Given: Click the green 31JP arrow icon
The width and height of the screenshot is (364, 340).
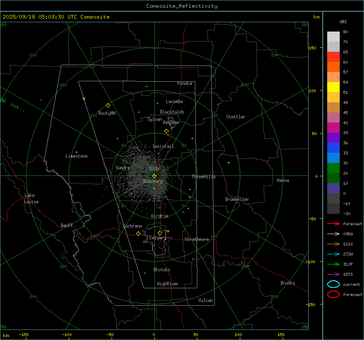Looking at the screenshot, I should (x=333, y=264).
